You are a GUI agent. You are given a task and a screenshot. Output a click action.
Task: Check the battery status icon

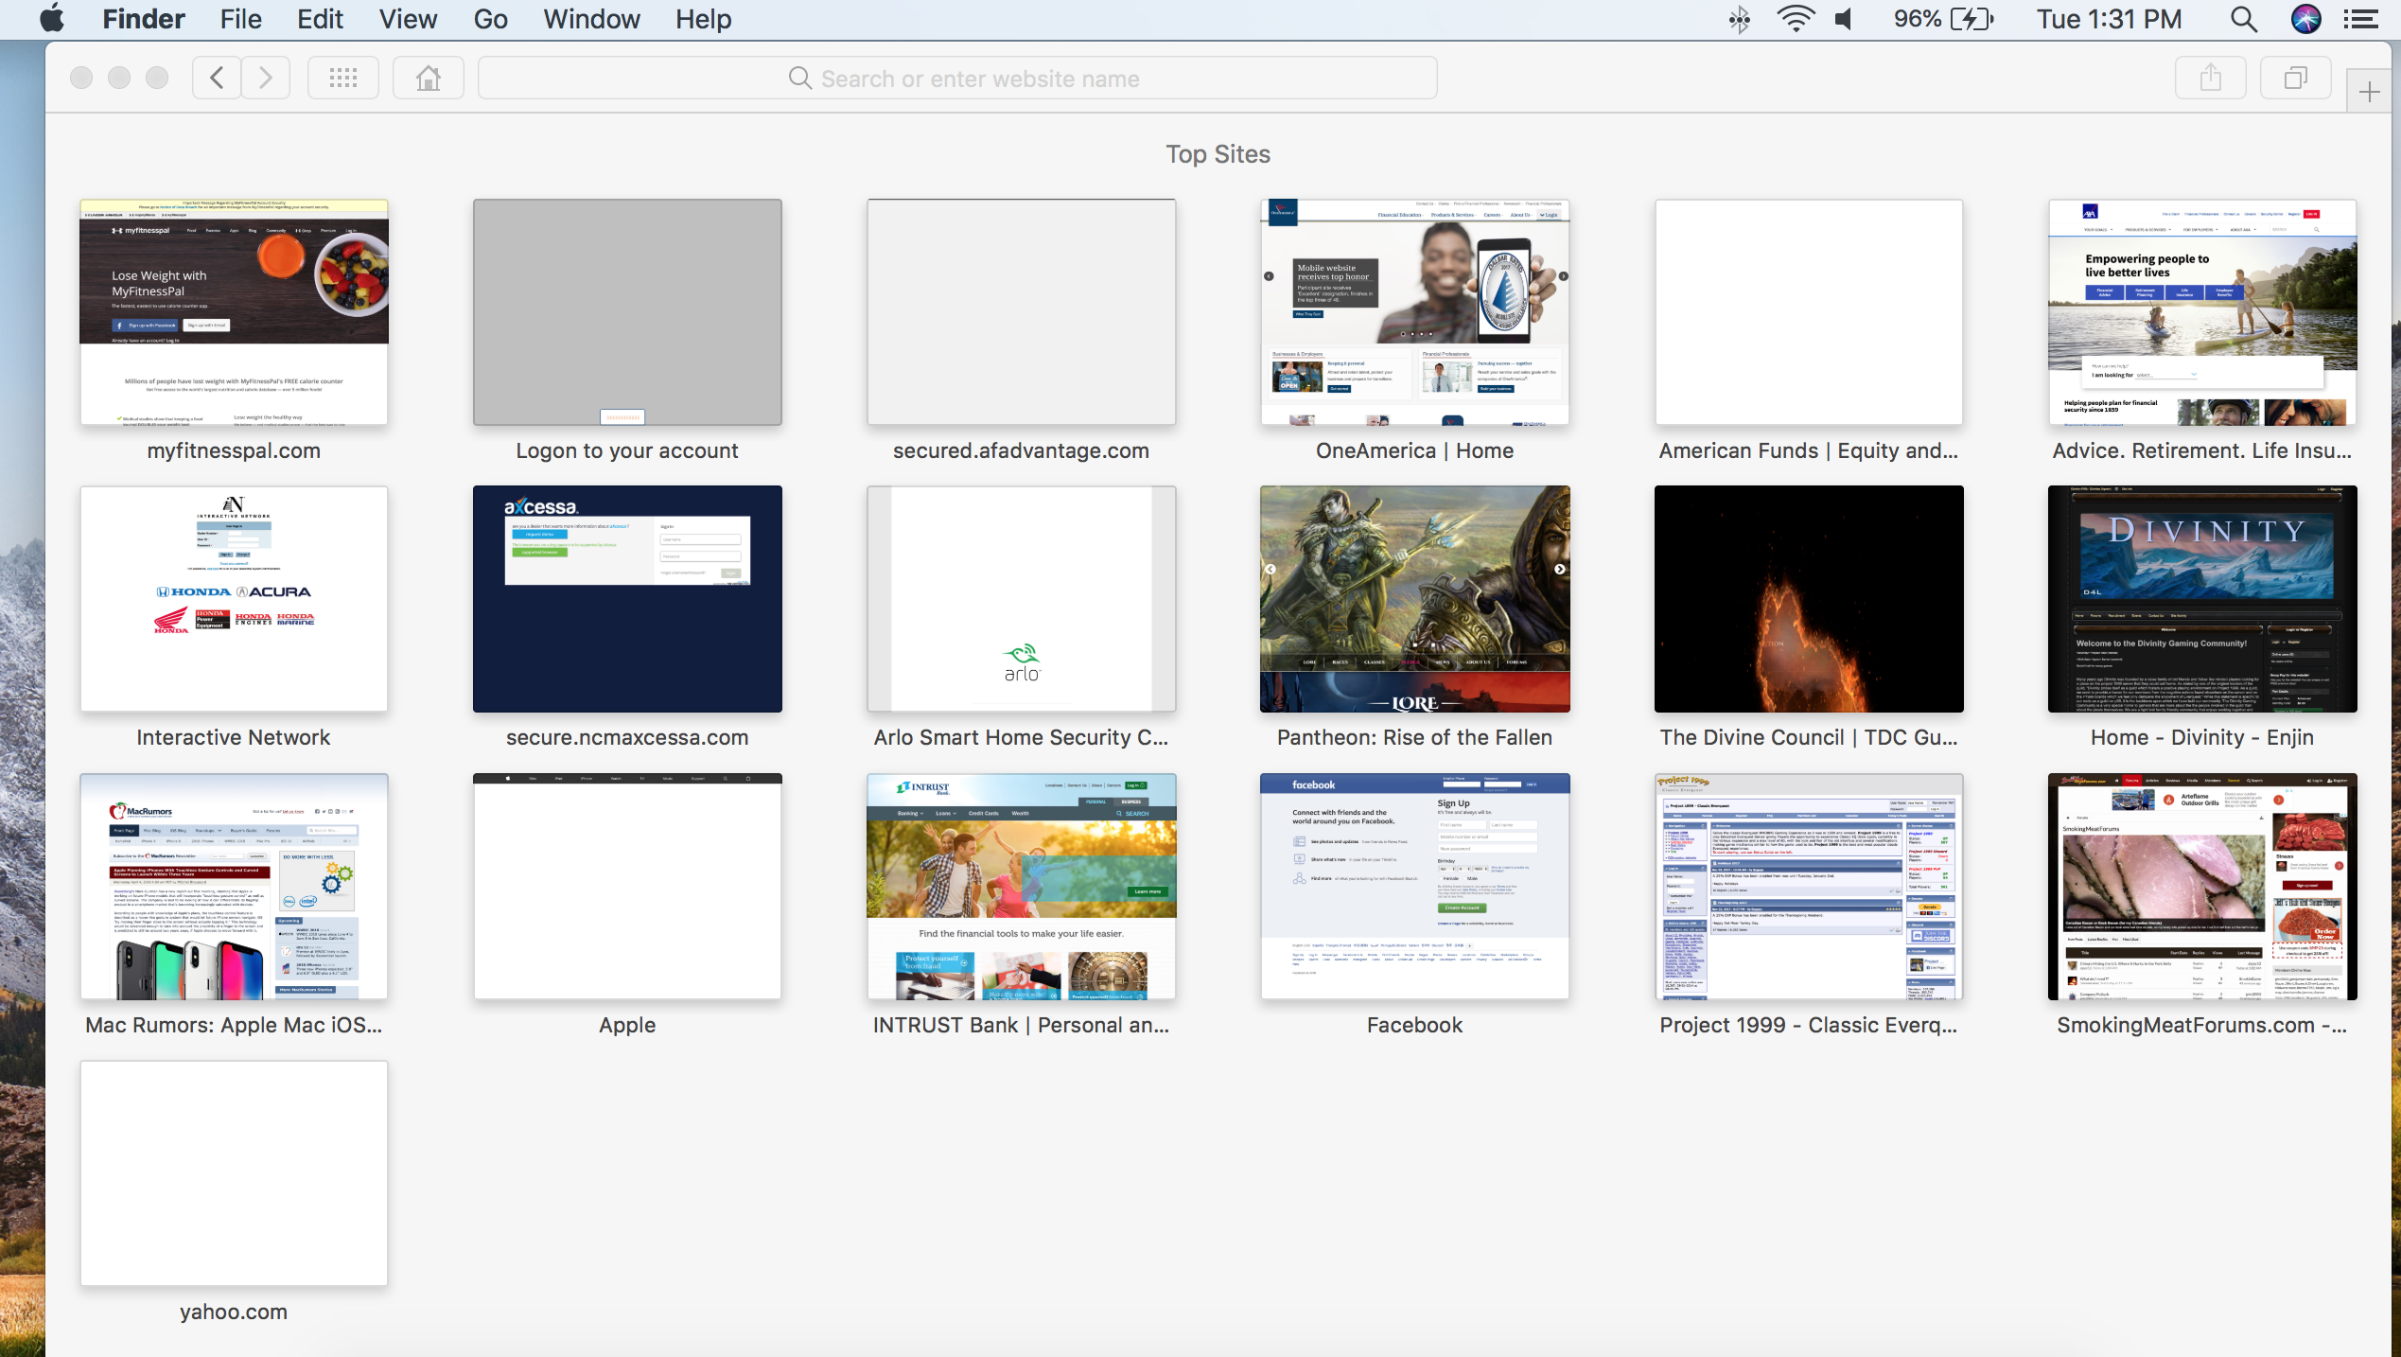tap(1972, 19)
